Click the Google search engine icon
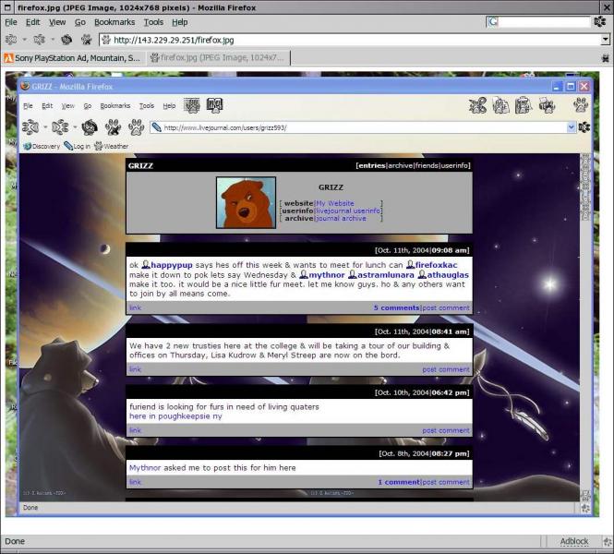 [493, 21]
